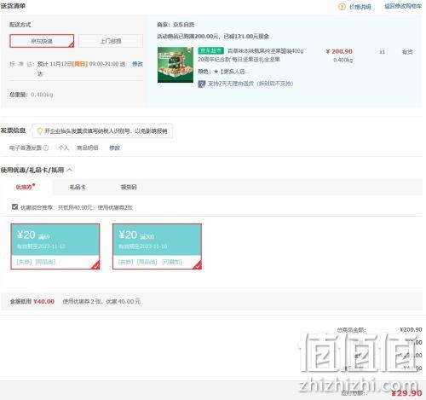Toggle the recommended coupon combination checkbox

[14, 206]
